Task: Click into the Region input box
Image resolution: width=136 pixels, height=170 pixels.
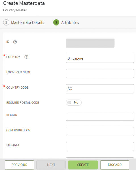Action: pos(100,116)
